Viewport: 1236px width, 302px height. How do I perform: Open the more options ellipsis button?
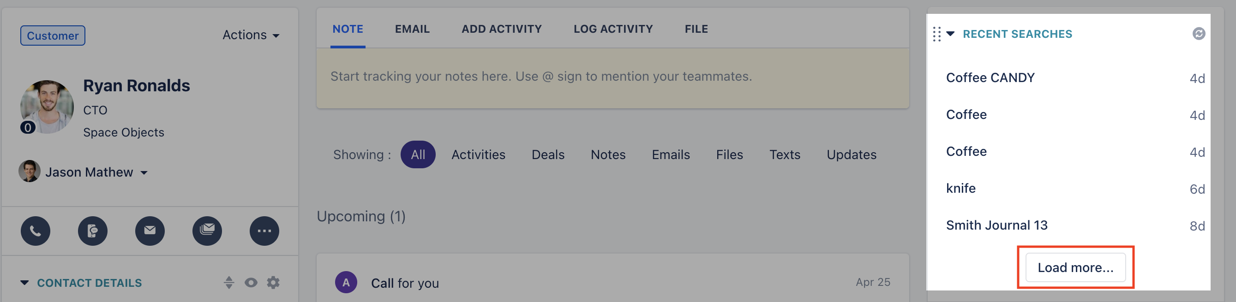pyautogui.click(x=264, y=231)
